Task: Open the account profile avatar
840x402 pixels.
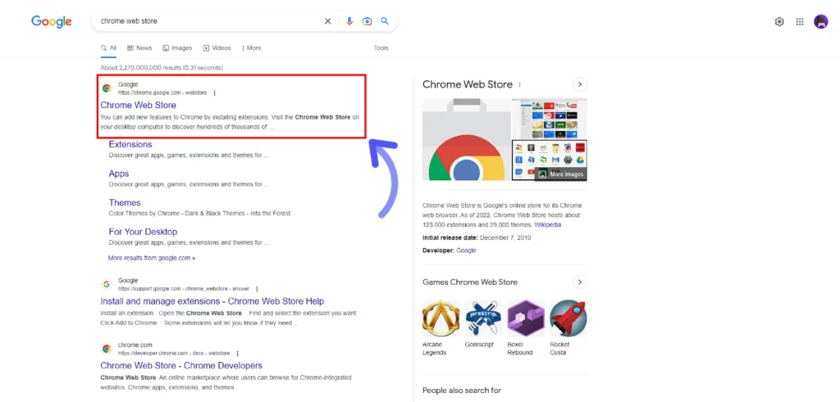Action: tap(820, 21)
